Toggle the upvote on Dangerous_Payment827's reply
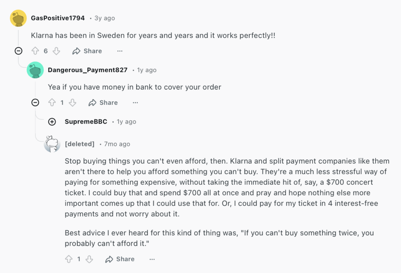This screenshot has width=401, height=273. tap(52, 102)
